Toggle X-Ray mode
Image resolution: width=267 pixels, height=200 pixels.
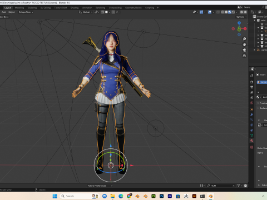click(x=218, y=12)
